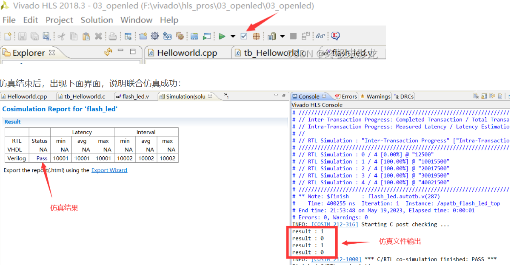Click the Print toolbar icon
Screen dimensions: 511x265
(x=113, y=36)
